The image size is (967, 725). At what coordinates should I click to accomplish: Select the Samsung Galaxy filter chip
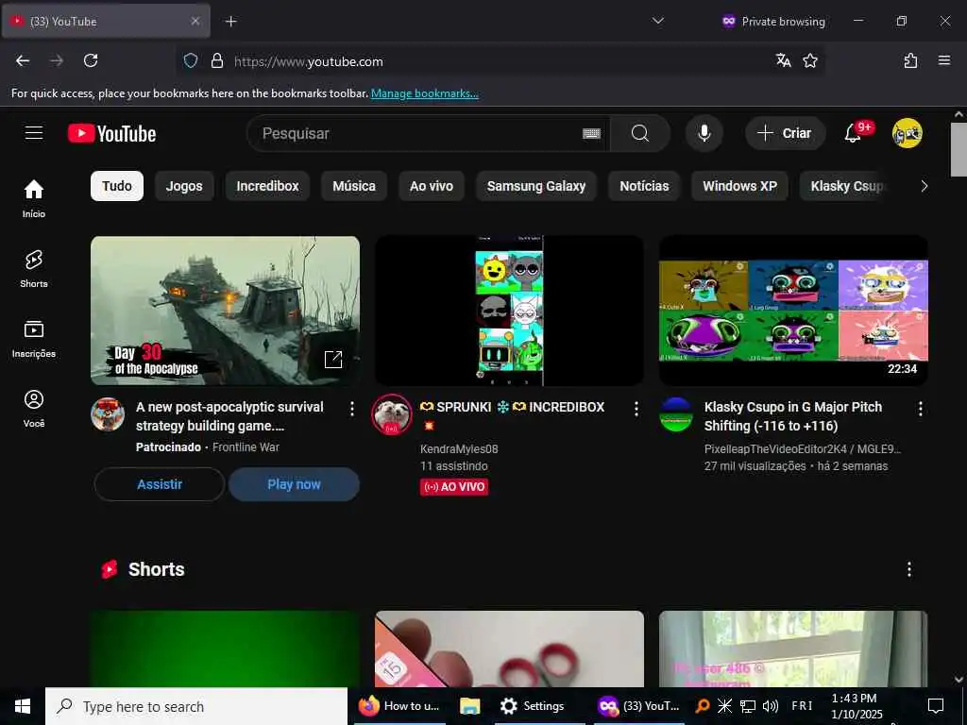536,186
